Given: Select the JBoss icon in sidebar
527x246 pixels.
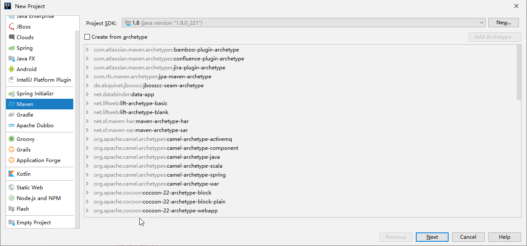Looking at the screenshot, I should point(12,27).
